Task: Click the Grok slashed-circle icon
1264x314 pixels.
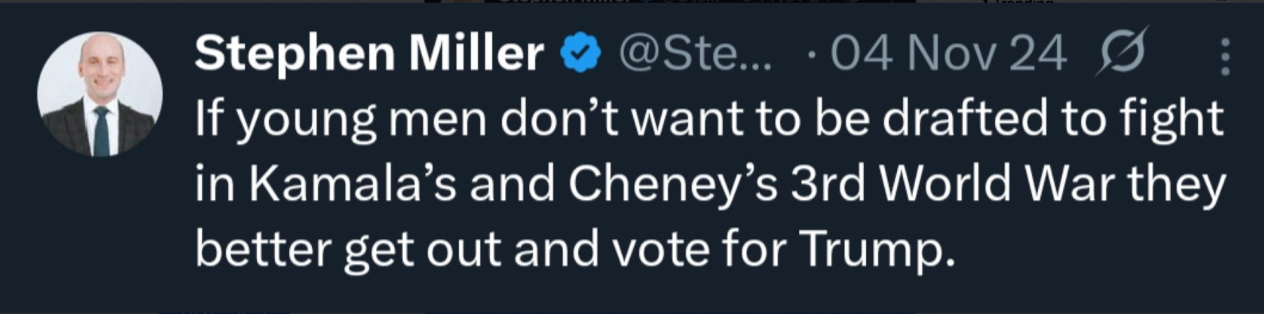Action: [x=1122, y=53]
